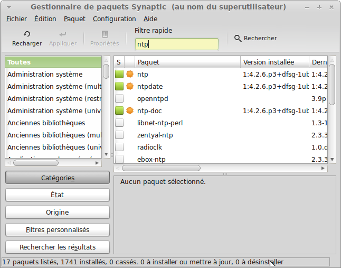This screenshot has height=268, width=341.
Task: Click the Recharger reload icon
Action: coord(27,34)
